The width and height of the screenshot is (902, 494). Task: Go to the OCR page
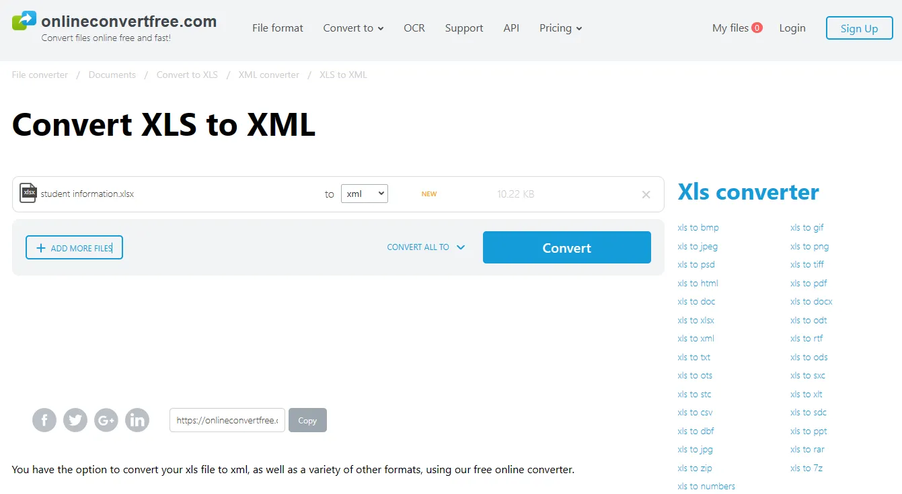pyautogui.click(x=414, y=28)
